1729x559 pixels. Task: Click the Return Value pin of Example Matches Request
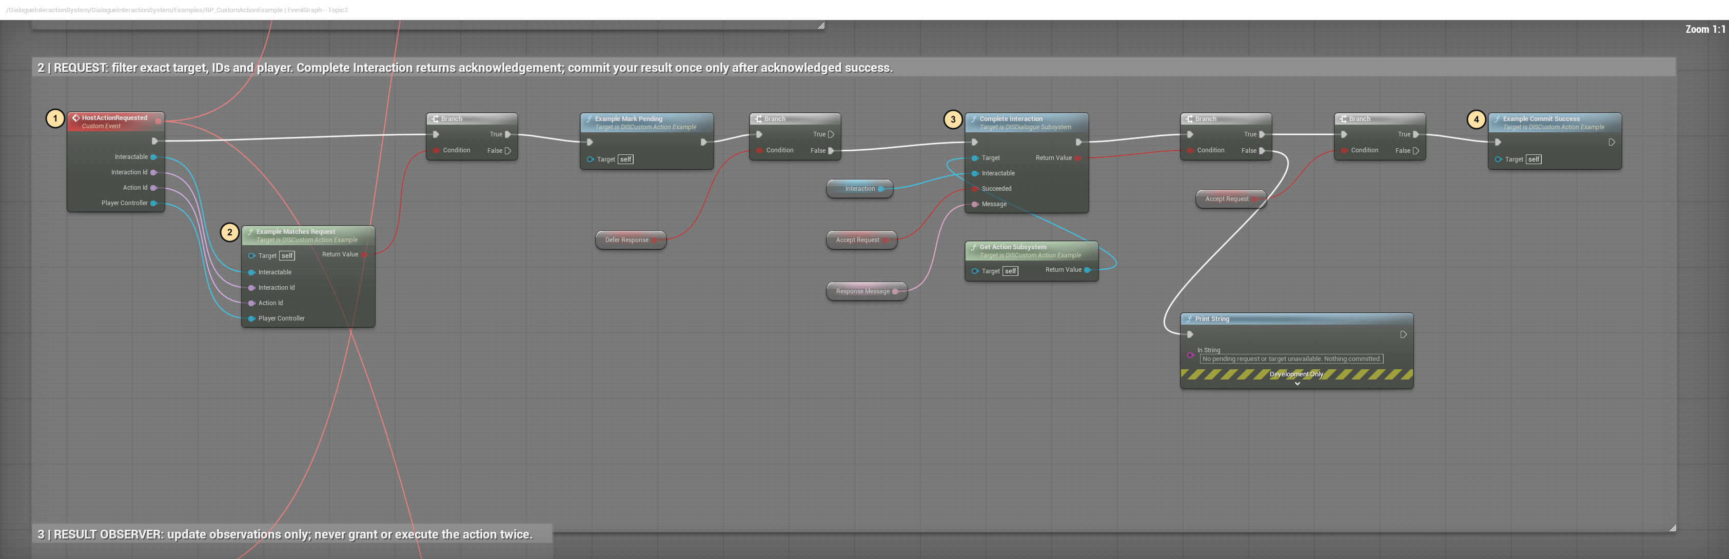click(364, 254)
